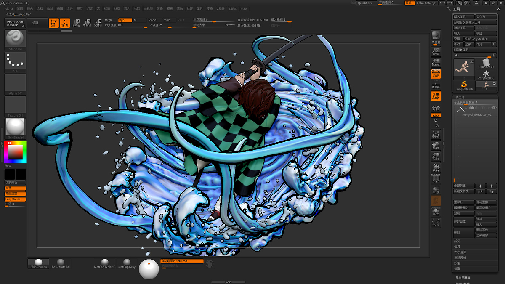Click 另存为 save as button
The height and width of the screenshot is (284, 505).
(486, 17)
